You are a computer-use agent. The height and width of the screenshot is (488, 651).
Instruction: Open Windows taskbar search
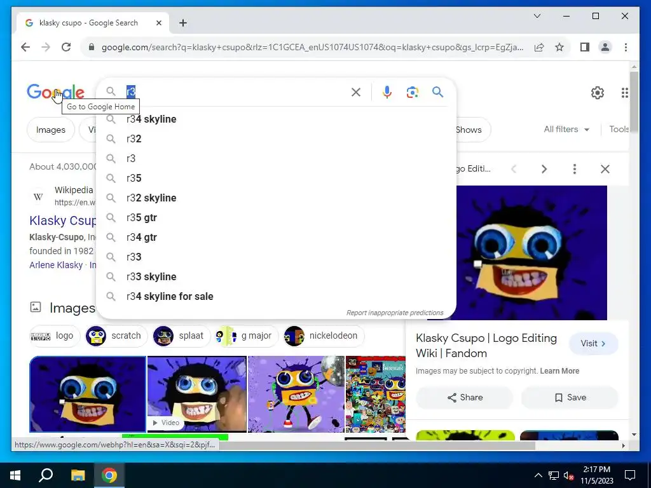pos(46,475)
